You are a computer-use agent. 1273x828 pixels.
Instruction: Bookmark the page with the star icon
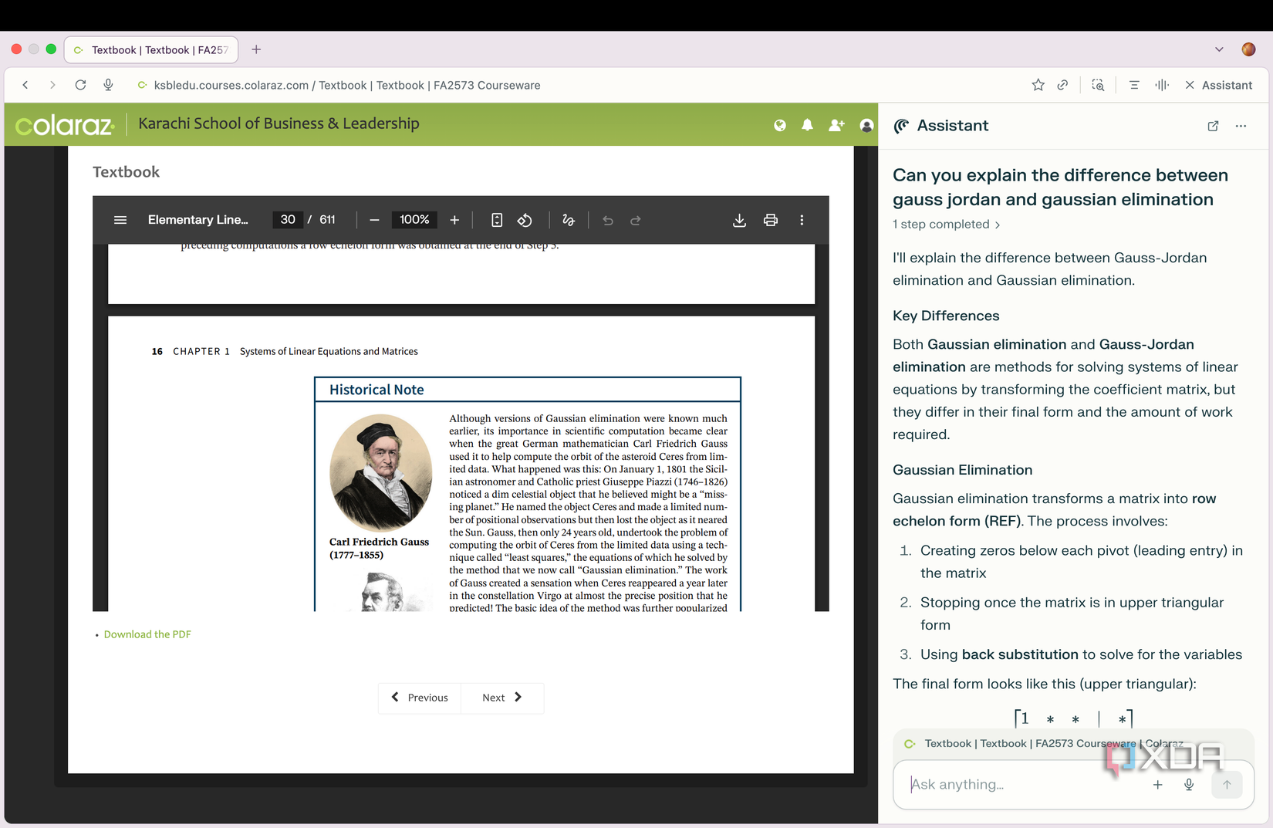point(1038,85)
